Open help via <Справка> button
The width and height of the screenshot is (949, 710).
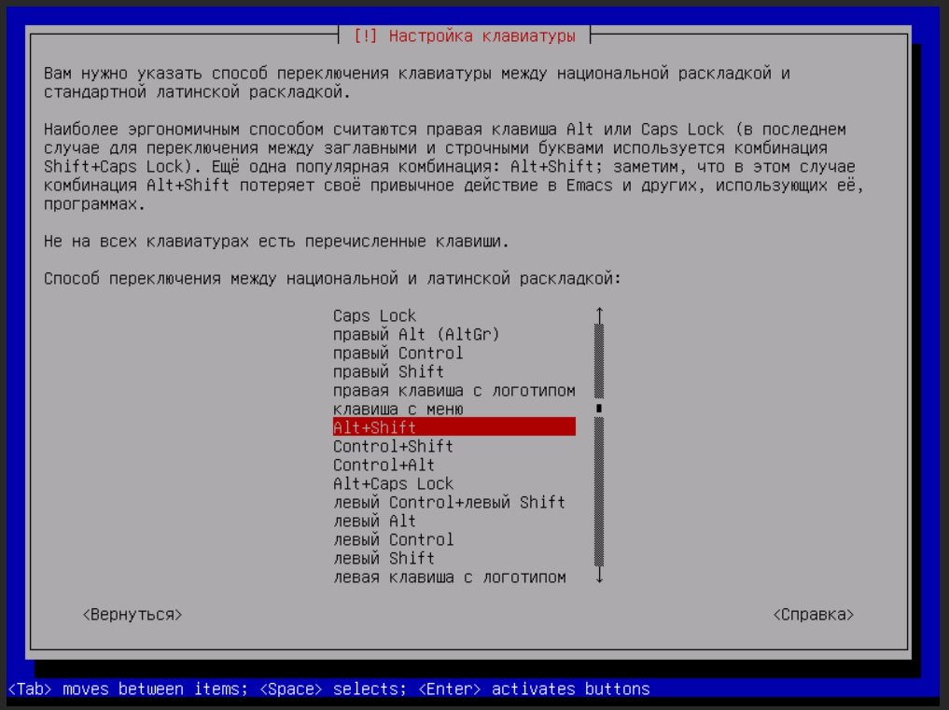tap(813, 615)
